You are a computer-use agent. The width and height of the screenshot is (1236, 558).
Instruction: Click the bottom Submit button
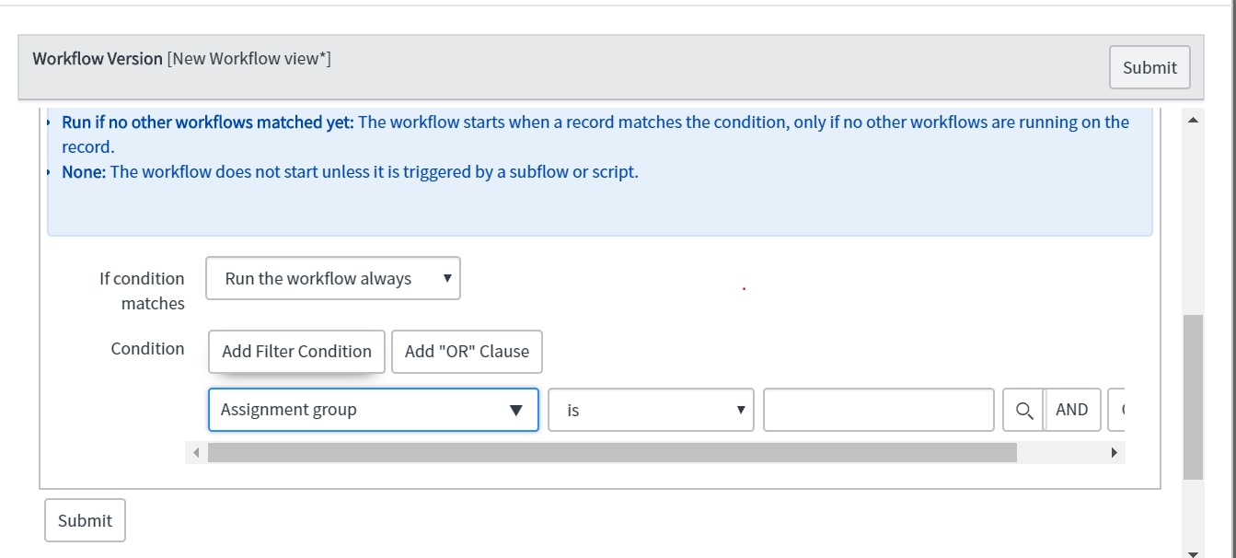[84, 519]
